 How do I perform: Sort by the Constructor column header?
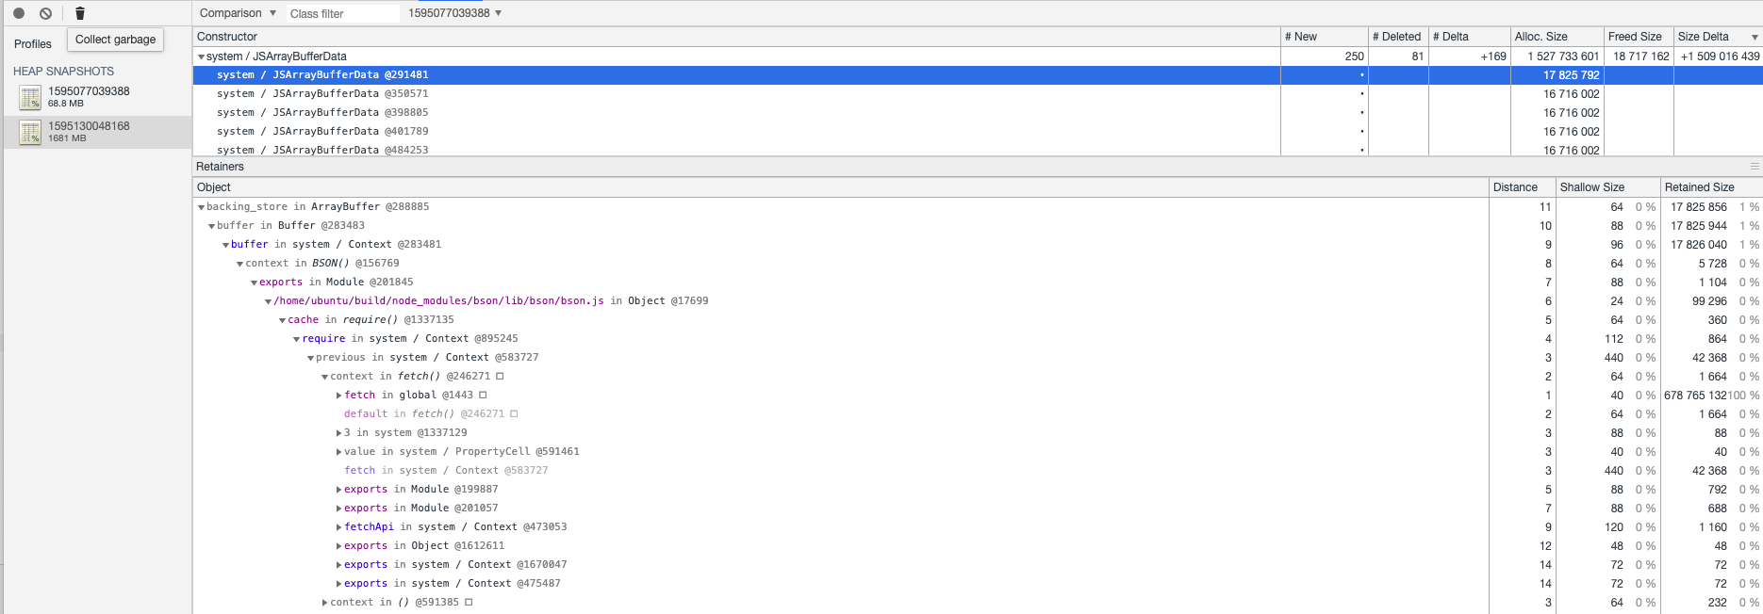[736, 37]
